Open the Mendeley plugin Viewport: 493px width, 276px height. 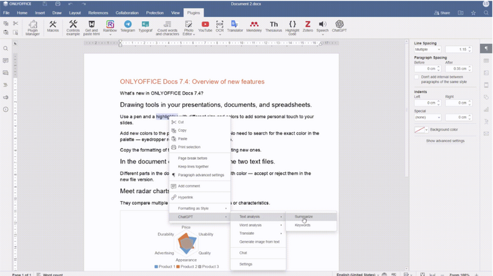coord(254,26)
